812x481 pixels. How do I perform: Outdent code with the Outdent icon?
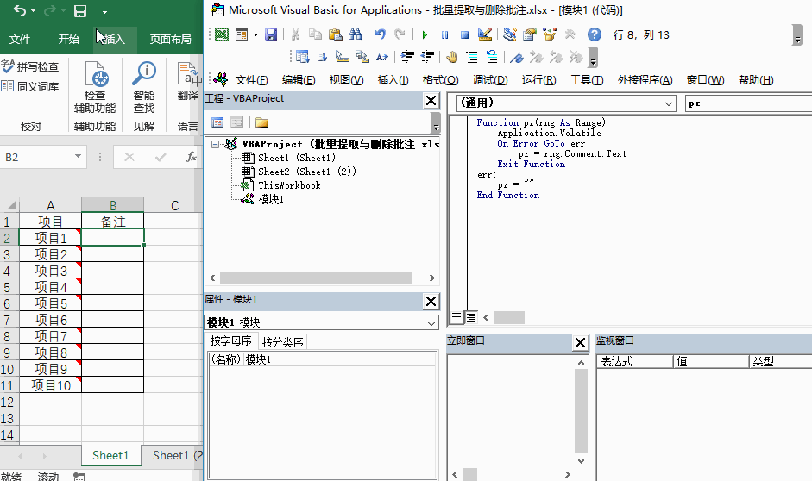(x=427, y=57)
